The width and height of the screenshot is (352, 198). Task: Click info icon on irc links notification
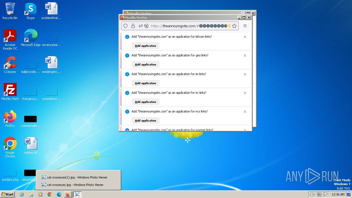tap(127, 93)
